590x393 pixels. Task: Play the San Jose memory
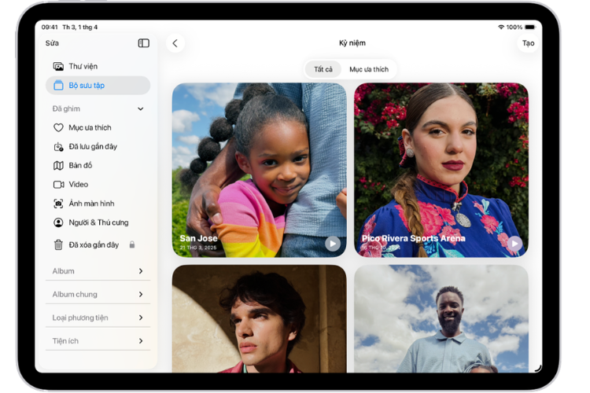[333, 244]
